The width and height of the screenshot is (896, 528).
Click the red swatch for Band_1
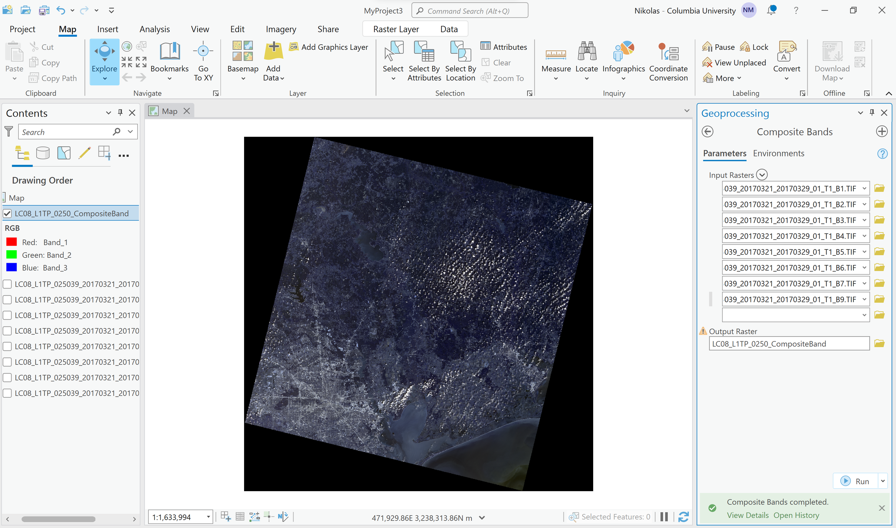coord(11,242)
